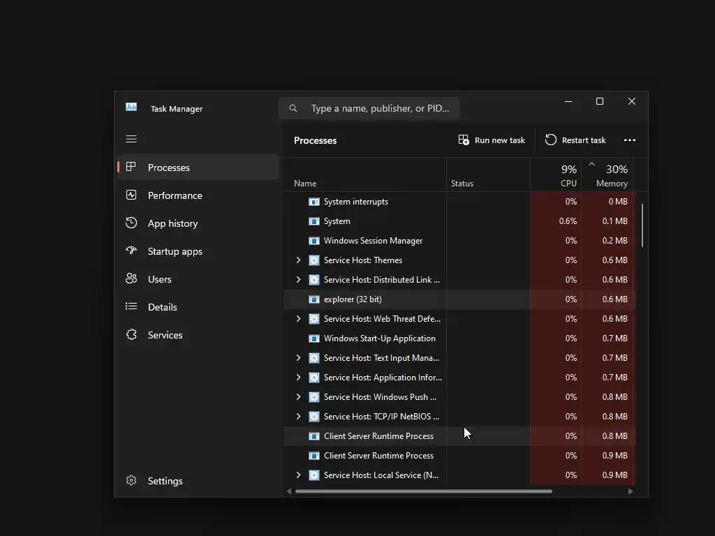
Task: Expand Service Host: Distributed Link row
Action: pyautogui.click(x=298, y=279)
